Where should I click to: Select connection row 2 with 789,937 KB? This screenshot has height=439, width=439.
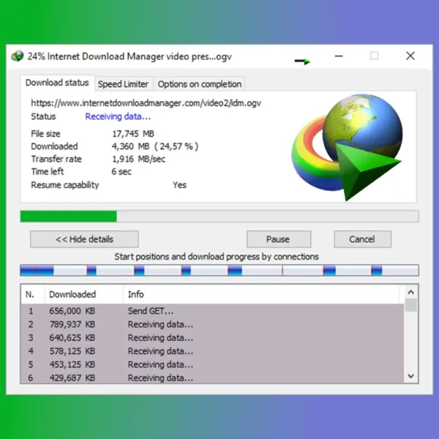212,324
